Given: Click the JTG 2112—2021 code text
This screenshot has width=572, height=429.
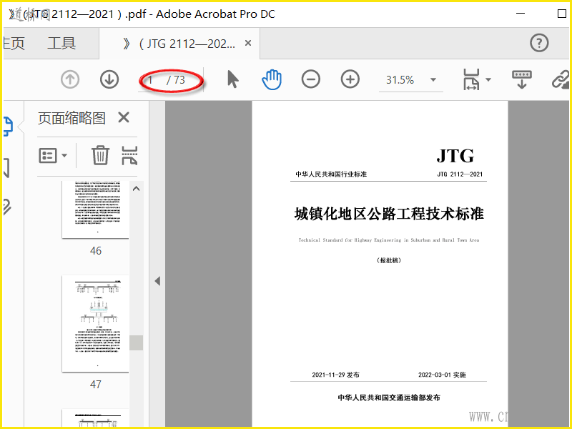Looking at the screenshot, I should (460, 174).
